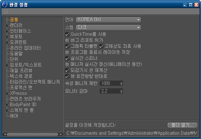Click the 모니터 감마 spinner arrows
Image resolution: width=201 pixels, height=139 pixels.
122,91
